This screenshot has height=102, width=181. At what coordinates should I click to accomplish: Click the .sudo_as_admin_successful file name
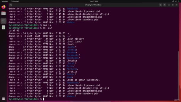pyautogui.click(x=83, y=80)
